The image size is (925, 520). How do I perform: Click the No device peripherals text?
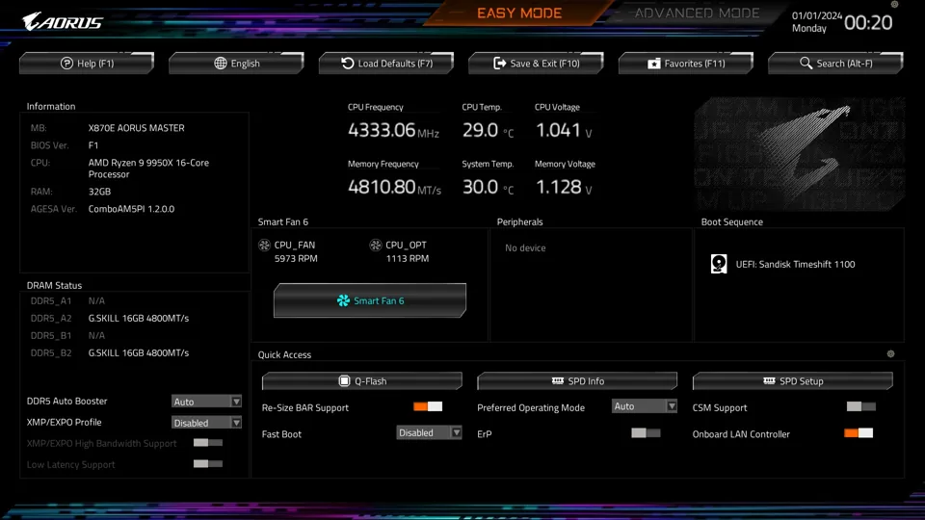coord(525,247)
